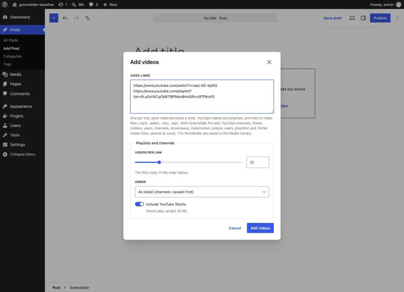Click Add videos button
This screenshot has width=404, height=292.
[x=260, y=228]
